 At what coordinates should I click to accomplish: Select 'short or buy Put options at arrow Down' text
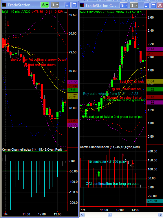pos(38,60)
